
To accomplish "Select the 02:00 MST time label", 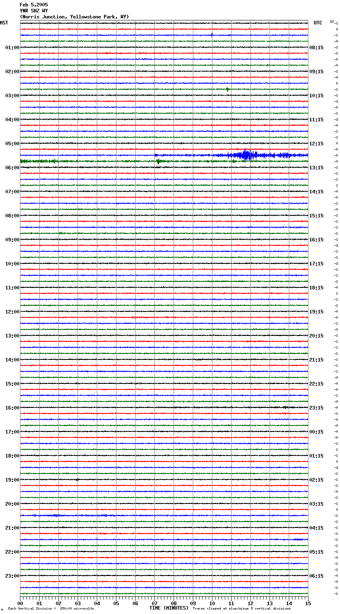I will click(x=12, y=72).
